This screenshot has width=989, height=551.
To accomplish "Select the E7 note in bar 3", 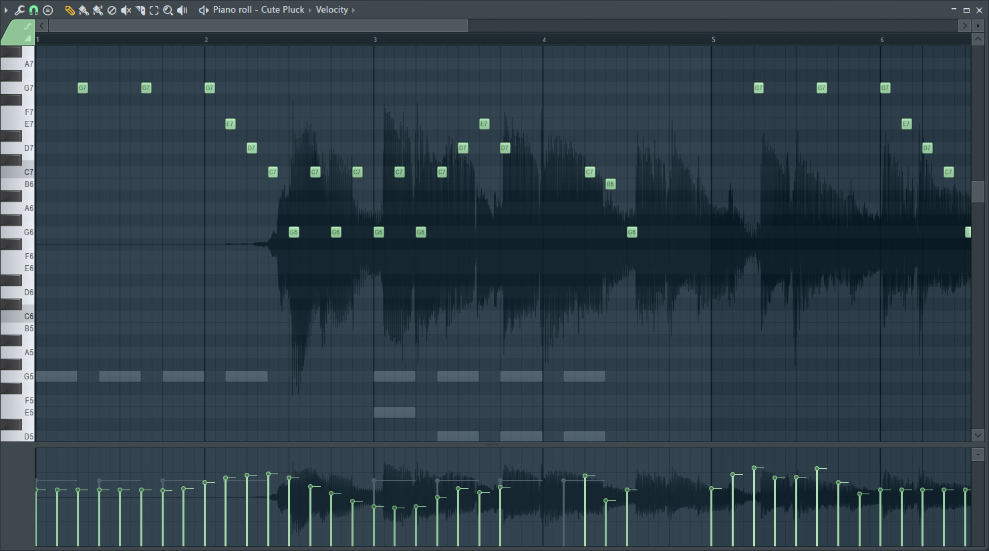I will coord(484,124).
